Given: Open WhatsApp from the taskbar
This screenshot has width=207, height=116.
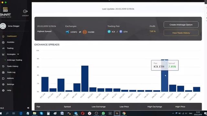Looking at the screenshot, I should [103, 113].
